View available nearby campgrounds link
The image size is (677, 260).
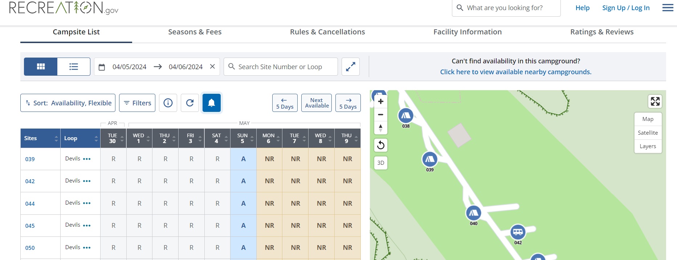pyautogui.click(x=515, y=72)
